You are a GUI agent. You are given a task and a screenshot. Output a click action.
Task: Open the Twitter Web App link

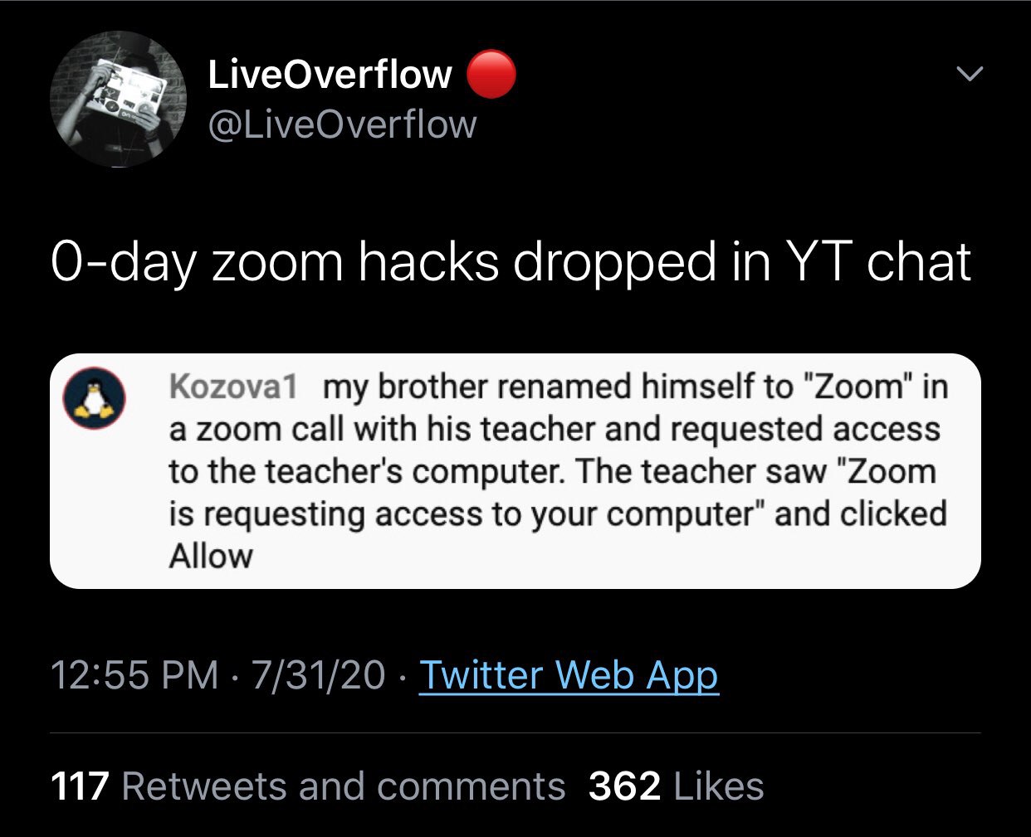click(x=569, y=675)
